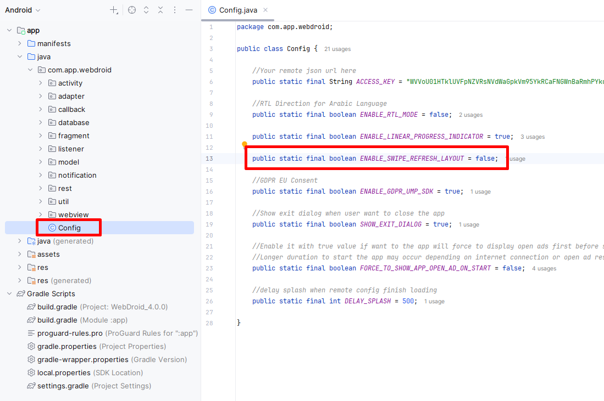The height and width of the screenshot is (401, 604).
Task: Click '1 usage' hint for SHOW_EXIT_DIALOG
Action: [x=469, y=224]
